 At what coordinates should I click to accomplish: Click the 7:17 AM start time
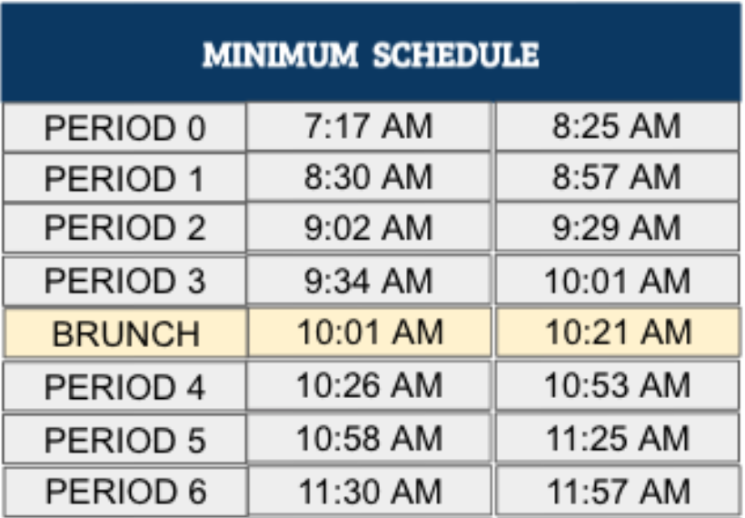pyautogui.click(x=369, y=126)
